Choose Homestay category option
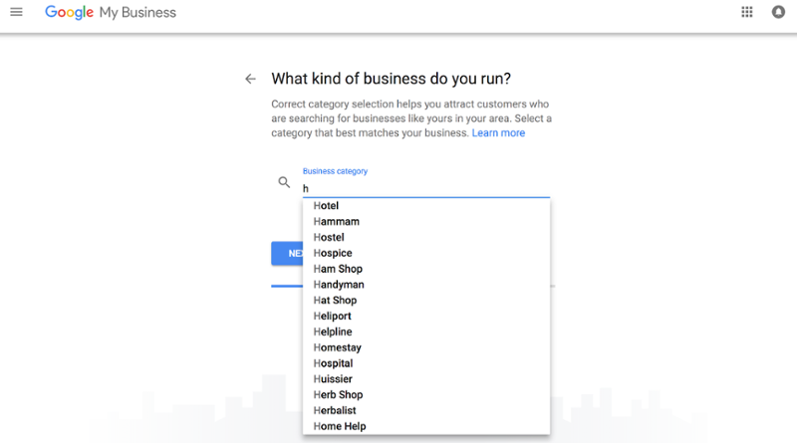The image size is (797, 443). tap(426, 347)
